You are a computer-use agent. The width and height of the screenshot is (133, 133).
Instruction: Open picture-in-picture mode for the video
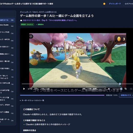click(126, 89)
